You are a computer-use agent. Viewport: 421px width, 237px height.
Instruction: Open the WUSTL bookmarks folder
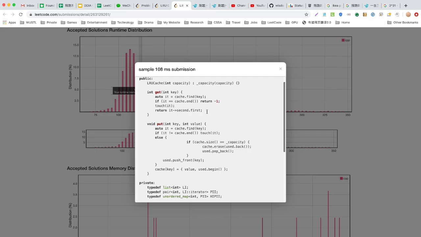coord(28,22)
